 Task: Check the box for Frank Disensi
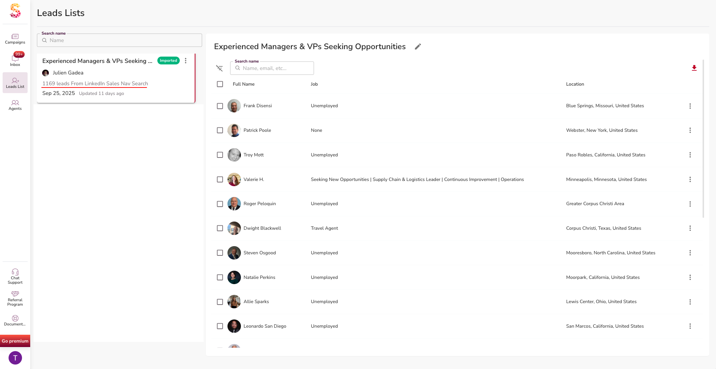point(220,106)
